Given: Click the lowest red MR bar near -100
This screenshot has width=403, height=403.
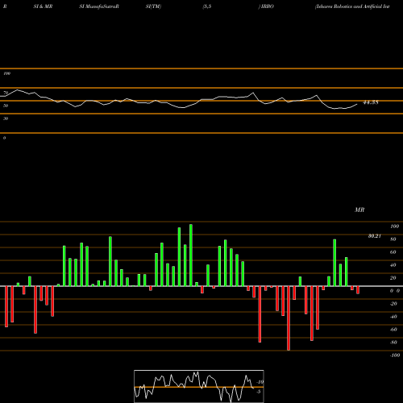Looking at the screenshot, I should pos(289,318).
